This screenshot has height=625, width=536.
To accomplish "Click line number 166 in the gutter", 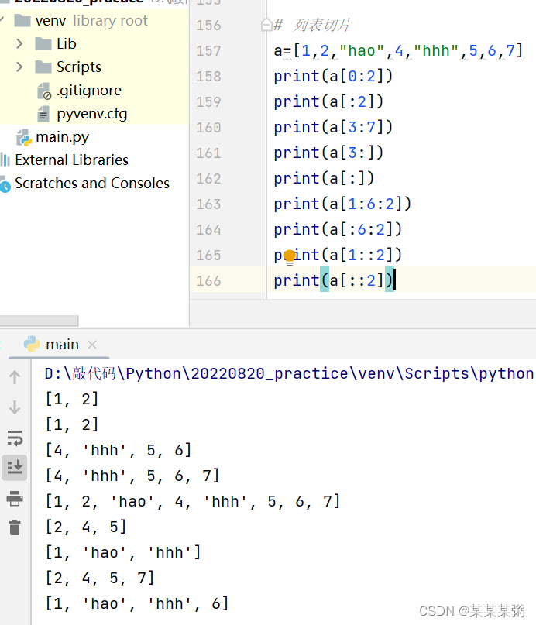I will [208, 281].
